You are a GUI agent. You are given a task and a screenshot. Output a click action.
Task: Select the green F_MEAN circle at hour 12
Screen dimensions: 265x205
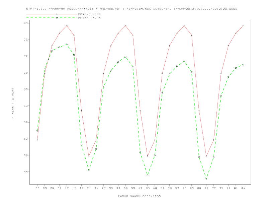click(67, 45)
